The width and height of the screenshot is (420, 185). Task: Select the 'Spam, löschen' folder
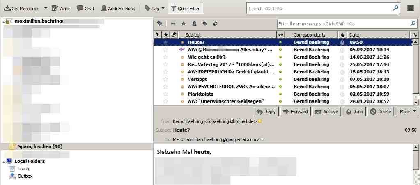[40, 146]
